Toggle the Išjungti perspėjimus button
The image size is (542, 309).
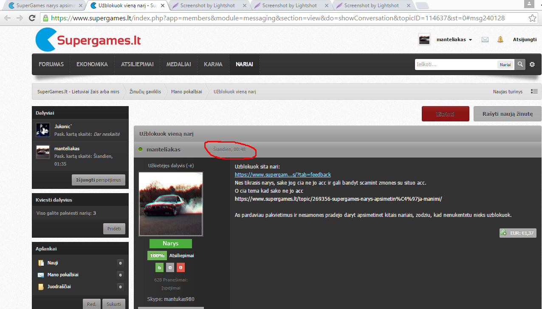pos(99,180)
